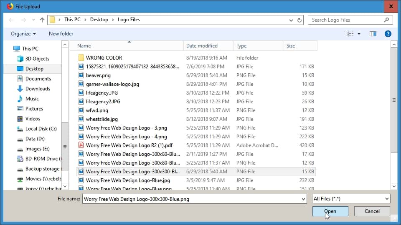Image resolution: width=401 pixels, height=225 pixels.
Task: Select the WRONG COLOR folder icon
Action: pyautogui.click(x=81, y=57)
